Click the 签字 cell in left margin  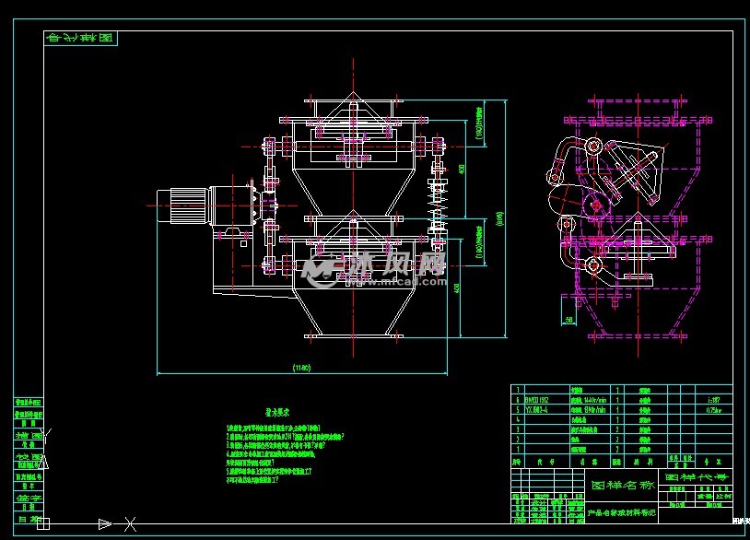click(29, 499)
